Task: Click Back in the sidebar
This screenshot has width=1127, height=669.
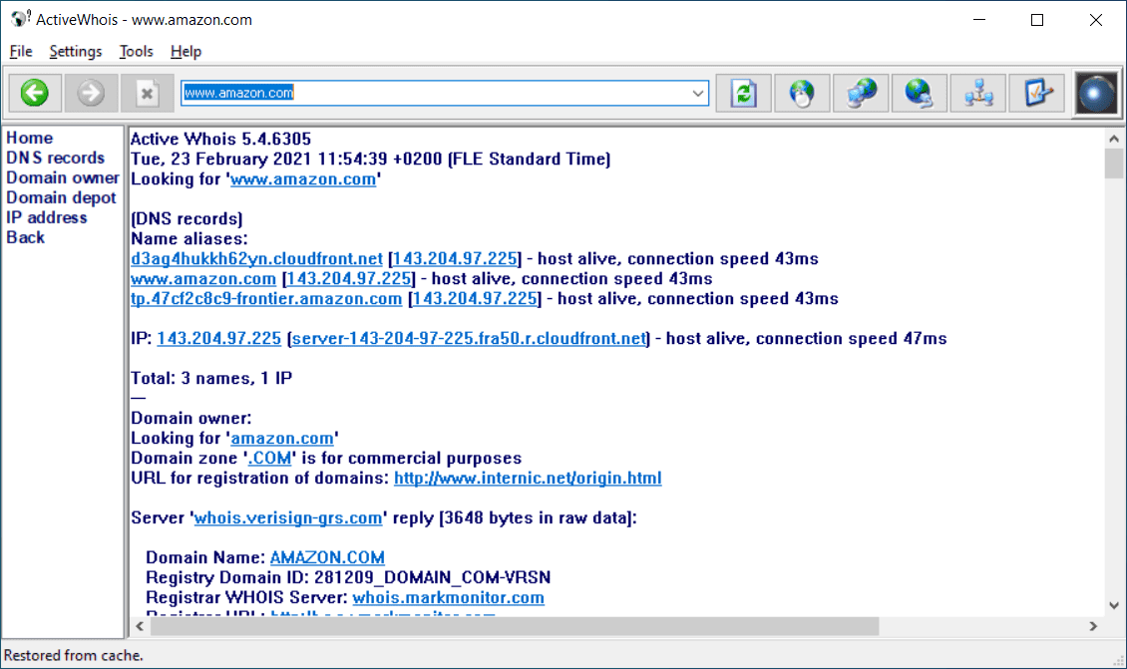Action: coord(25,238)
